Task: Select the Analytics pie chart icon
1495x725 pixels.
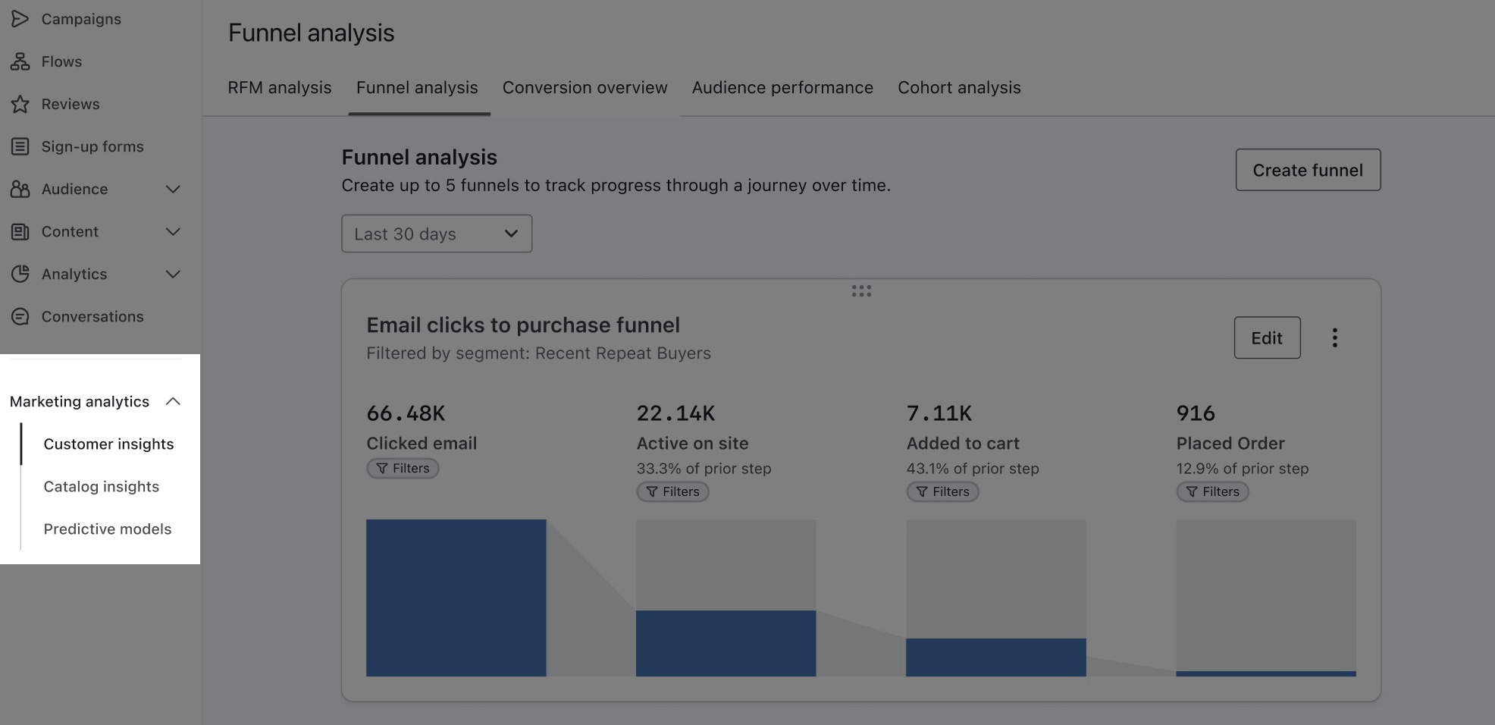Action: pyautogui.click(x=20, y=274)
